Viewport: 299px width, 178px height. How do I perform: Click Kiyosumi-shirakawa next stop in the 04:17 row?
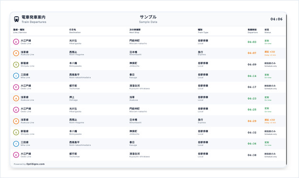[x=139, y=87]
